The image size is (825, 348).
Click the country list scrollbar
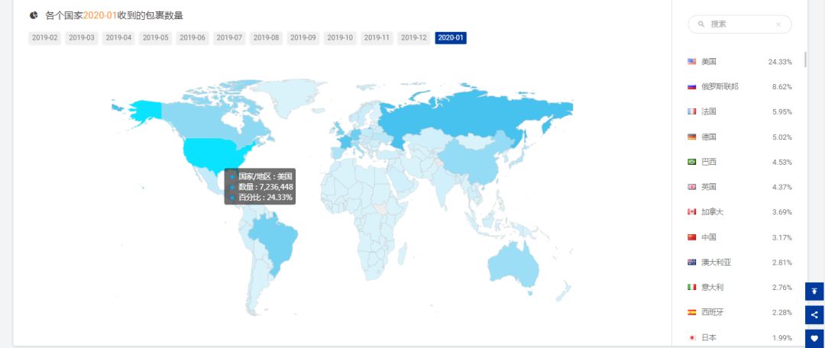[x=805, y=60]
